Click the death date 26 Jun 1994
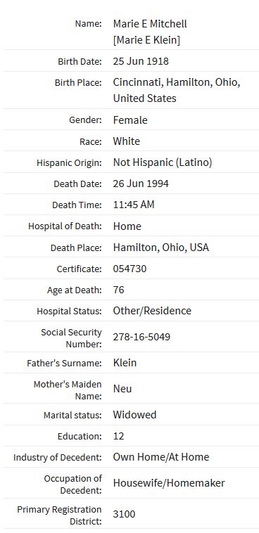Screen dimensions: 259x533 point(141,184)
